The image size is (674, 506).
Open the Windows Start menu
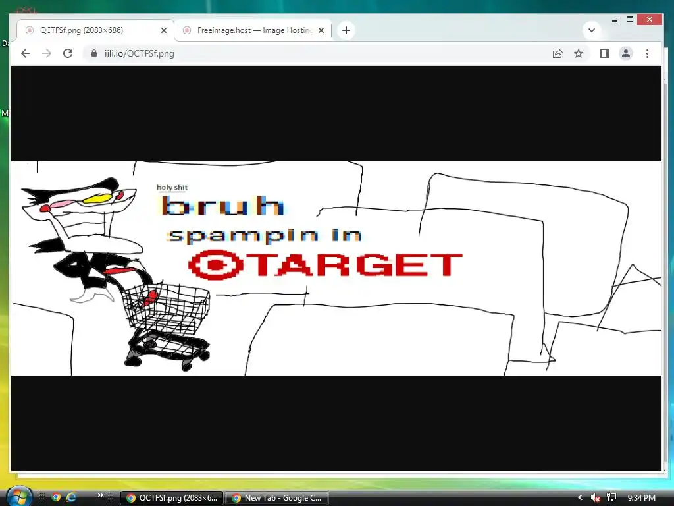coord(18,496)
